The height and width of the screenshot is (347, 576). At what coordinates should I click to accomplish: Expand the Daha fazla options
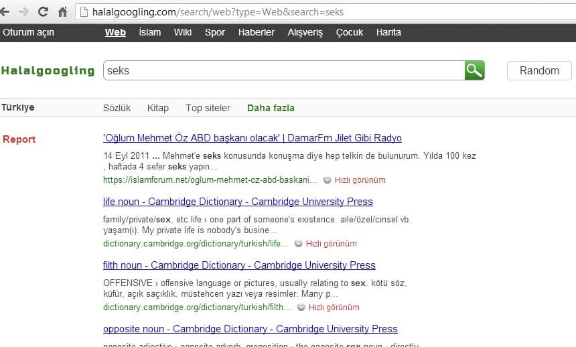[x=271, y=108]
